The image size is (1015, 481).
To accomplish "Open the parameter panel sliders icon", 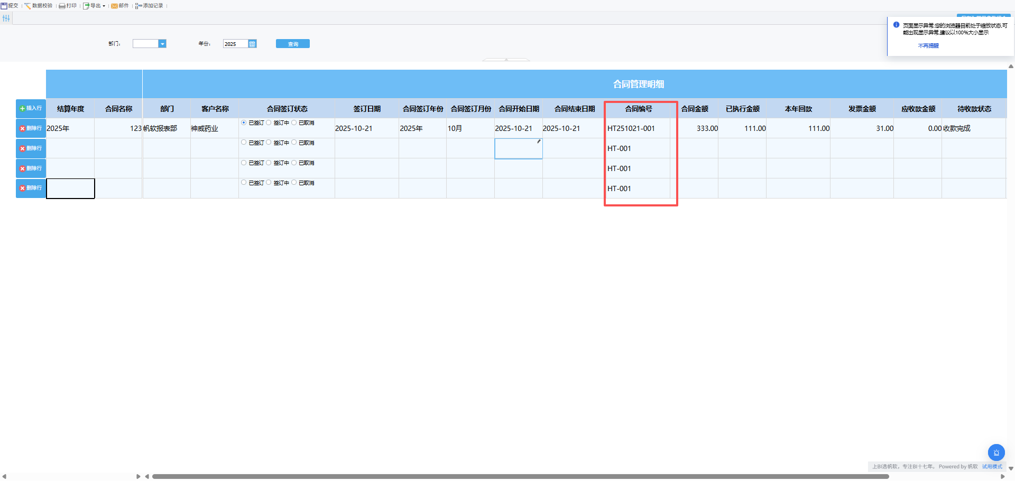I will click(x=6, y=18).
